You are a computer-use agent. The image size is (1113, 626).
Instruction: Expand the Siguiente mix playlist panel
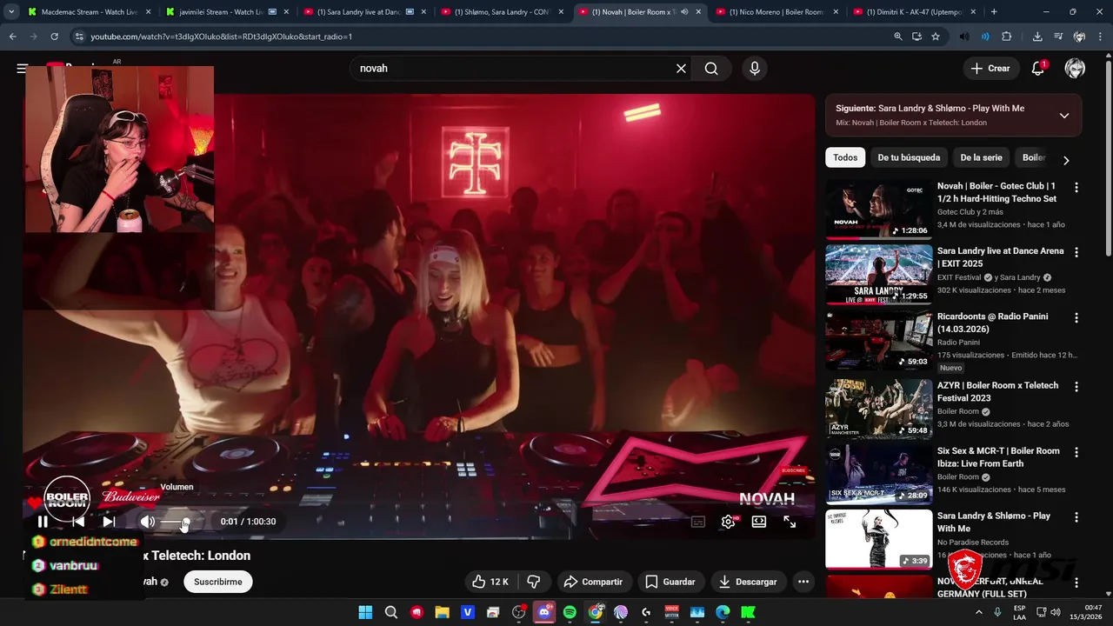coord(1064,116)
